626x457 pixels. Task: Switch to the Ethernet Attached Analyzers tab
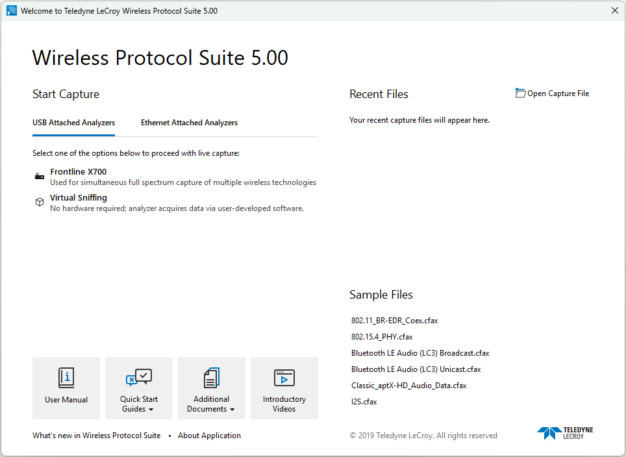pos(189,123)
